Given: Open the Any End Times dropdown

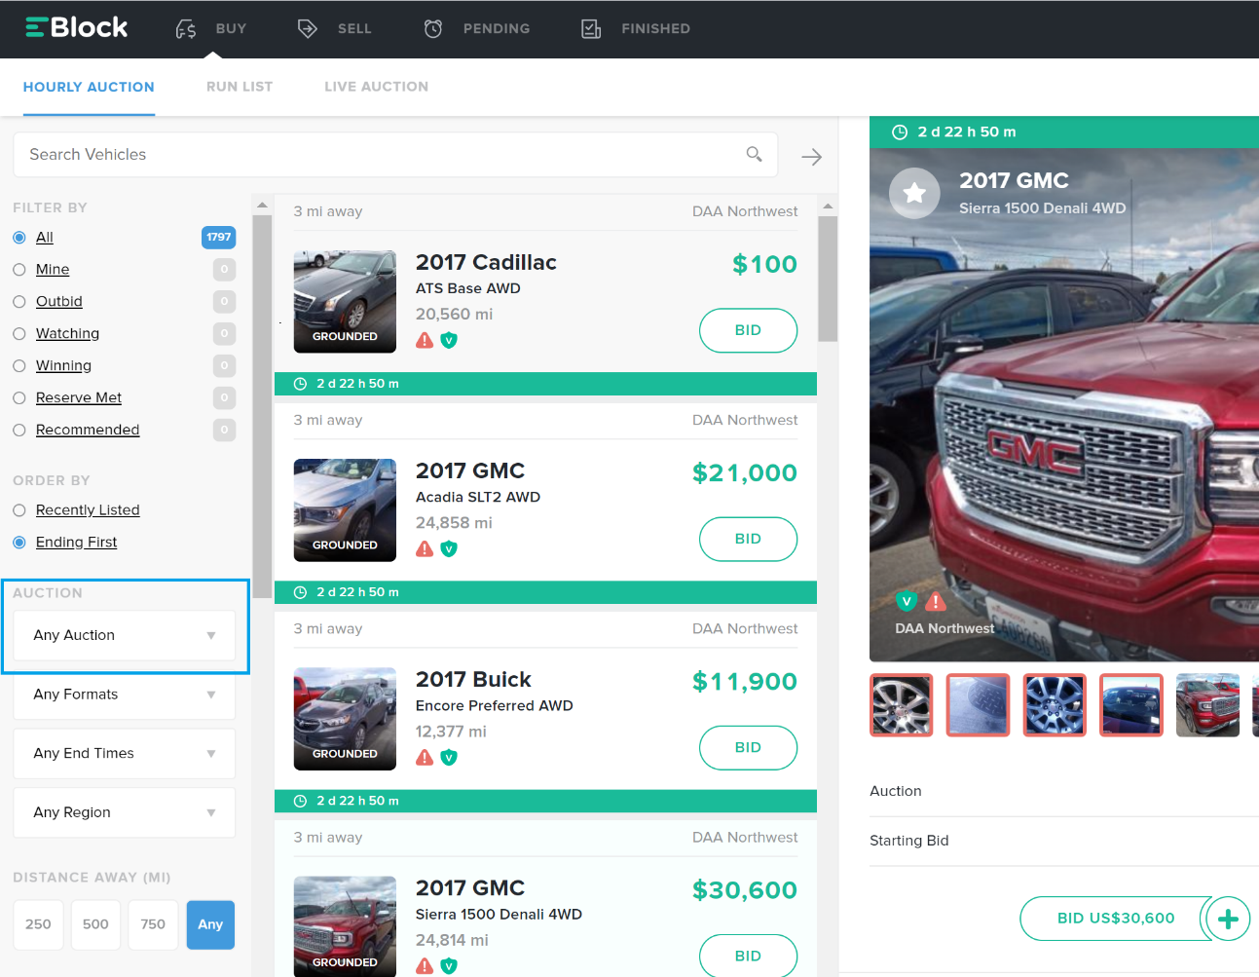Looking at the screenshot, I should click(125, 754).
